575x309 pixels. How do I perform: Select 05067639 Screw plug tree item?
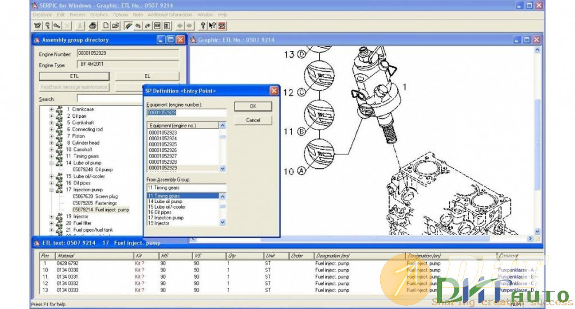pyautogui.click(x=95, y=197)
